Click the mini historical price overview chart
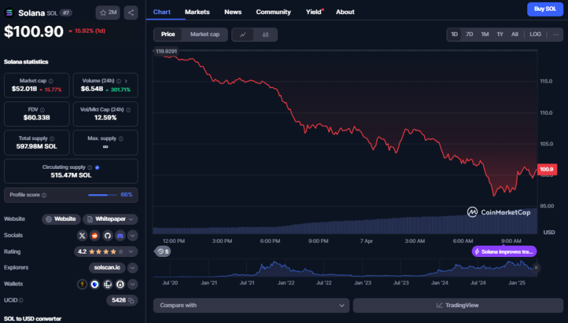Image resolution: width=568 pixels, height=323 pixels. coord(344,268)
